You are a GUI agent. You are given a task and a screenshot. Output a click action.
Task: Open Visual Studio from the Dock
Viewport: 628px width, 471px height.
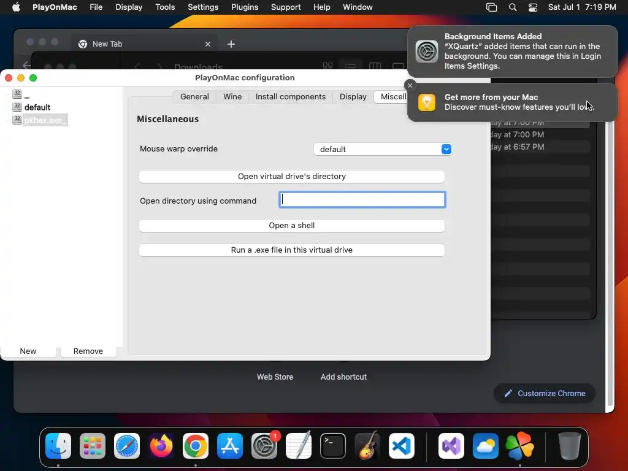(x=451, y=446)
